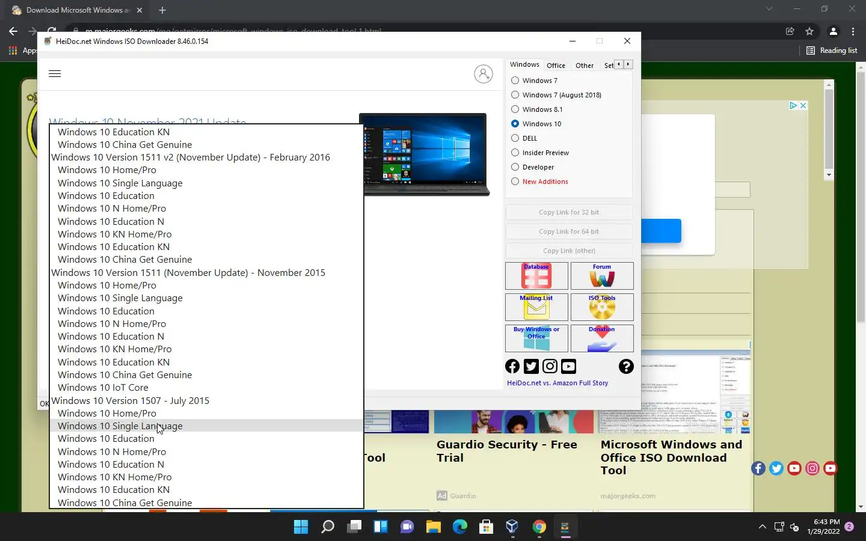
Task: Share this page from Chrome toolbar
Action: tap(790, 31)
